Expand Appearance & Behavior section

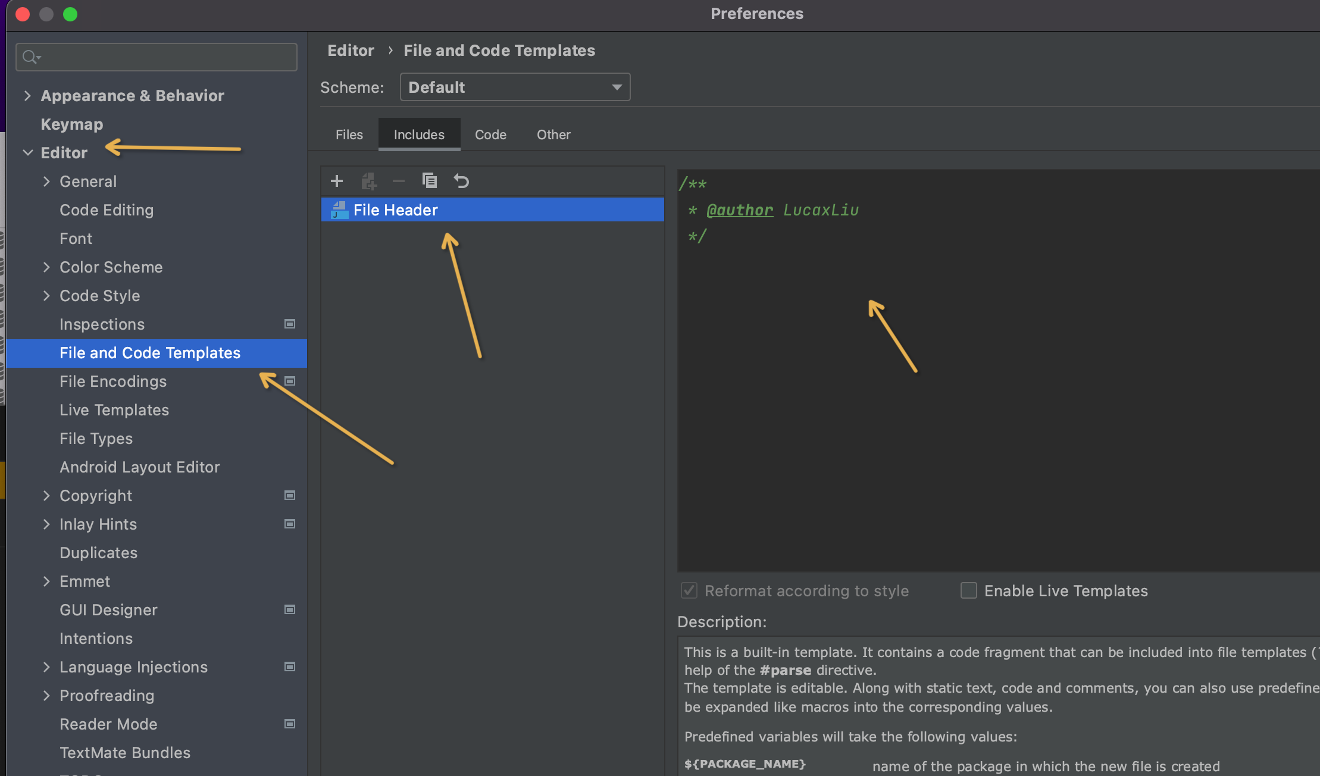tap(27, 95)
